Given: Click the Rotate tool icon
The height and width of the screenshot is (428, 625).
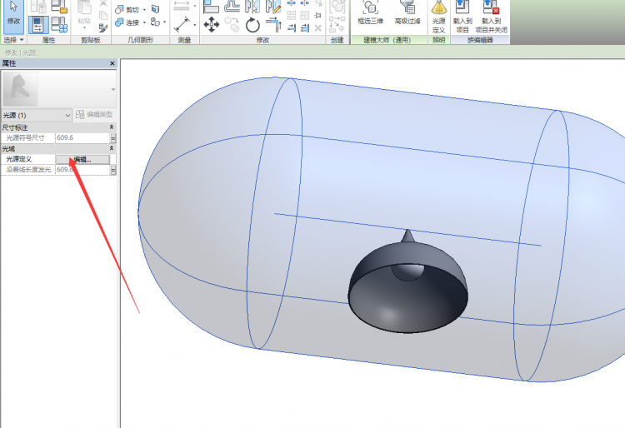Looking at the screenshot, I should (252, 25).
